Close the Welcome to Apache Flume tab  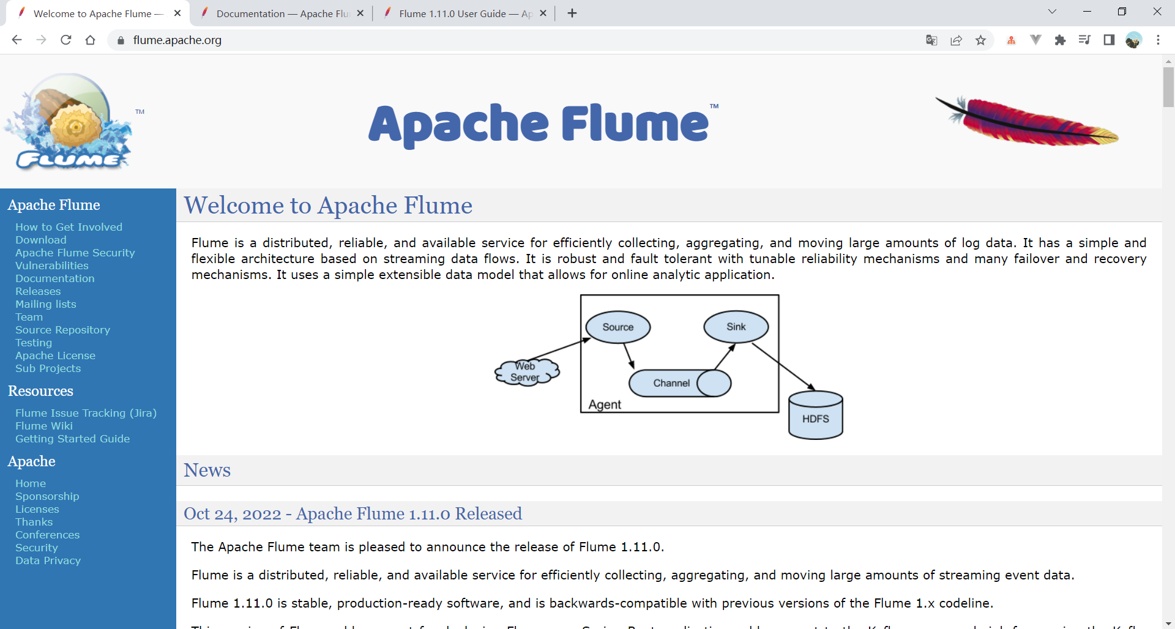(177, 13)
